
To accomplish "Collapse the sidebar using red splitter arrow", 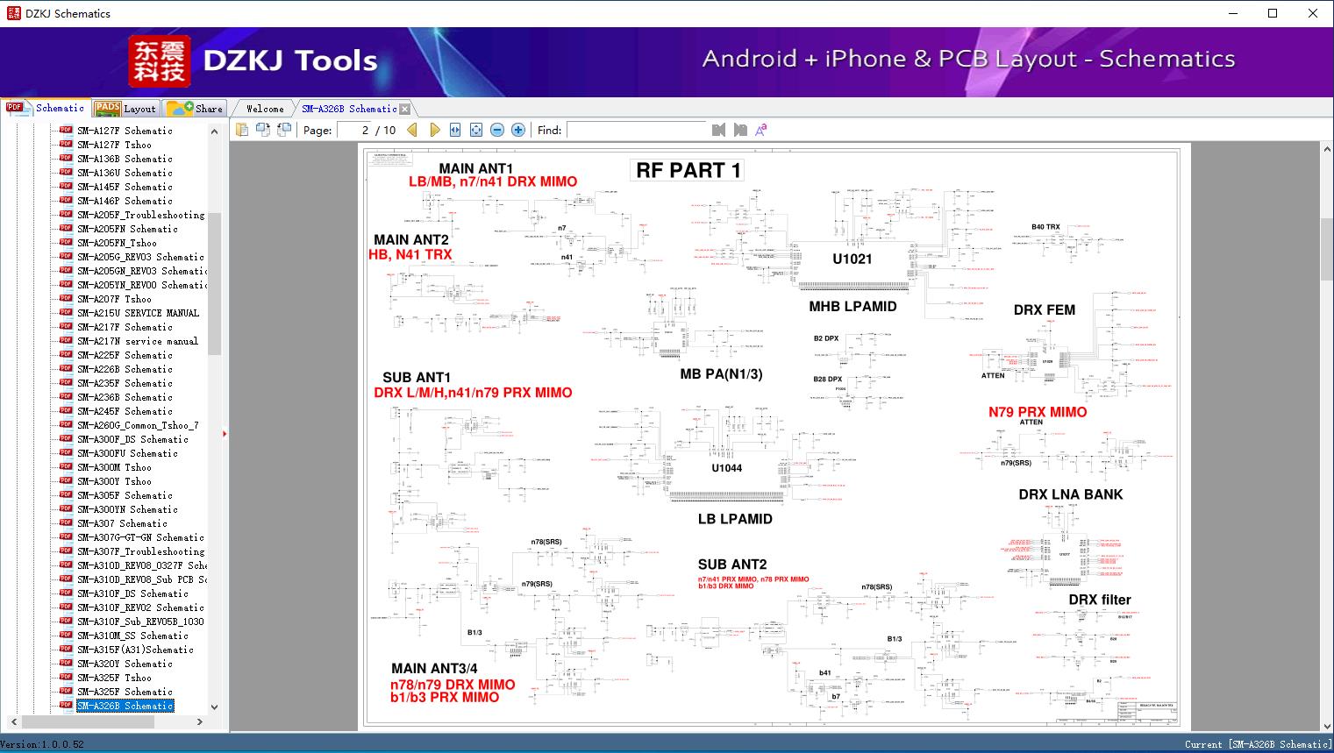I will coord(225,434).
